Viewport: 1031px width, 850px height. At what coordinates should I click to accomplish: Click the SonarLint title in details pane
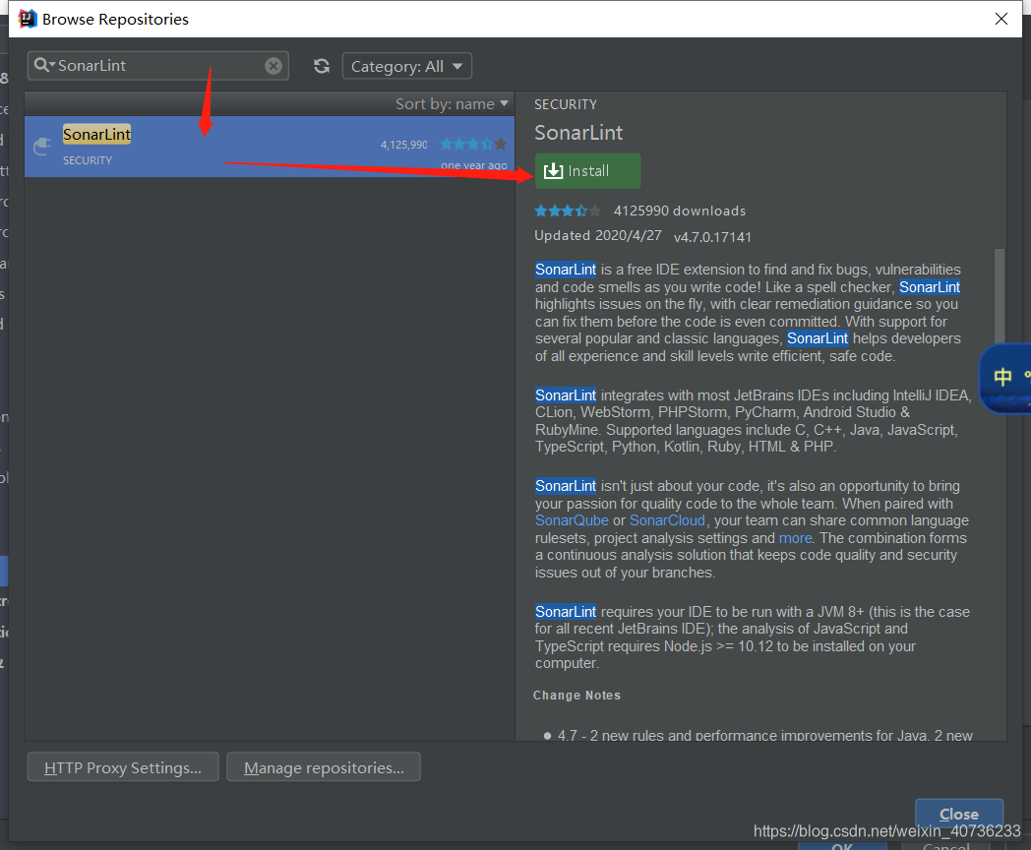click(578, 133)
